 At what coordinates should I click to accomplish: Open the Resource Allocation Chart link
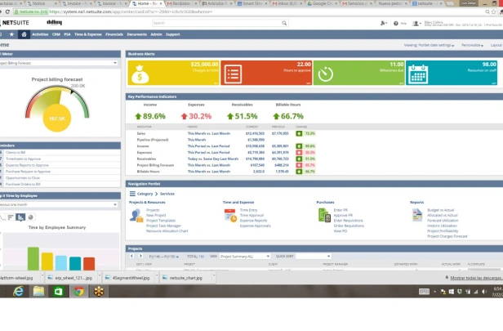tap(167, 230)
